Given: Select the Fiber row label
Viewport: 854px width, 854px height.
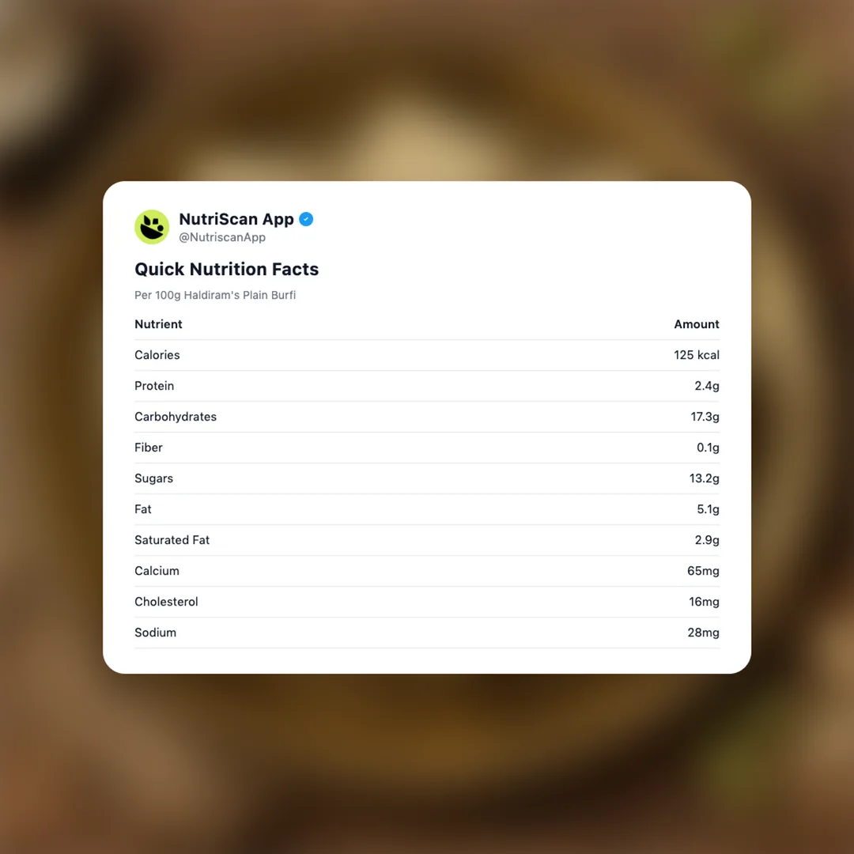Looking at the screenshot, I should pyautogui.click(x=149, y=448).
